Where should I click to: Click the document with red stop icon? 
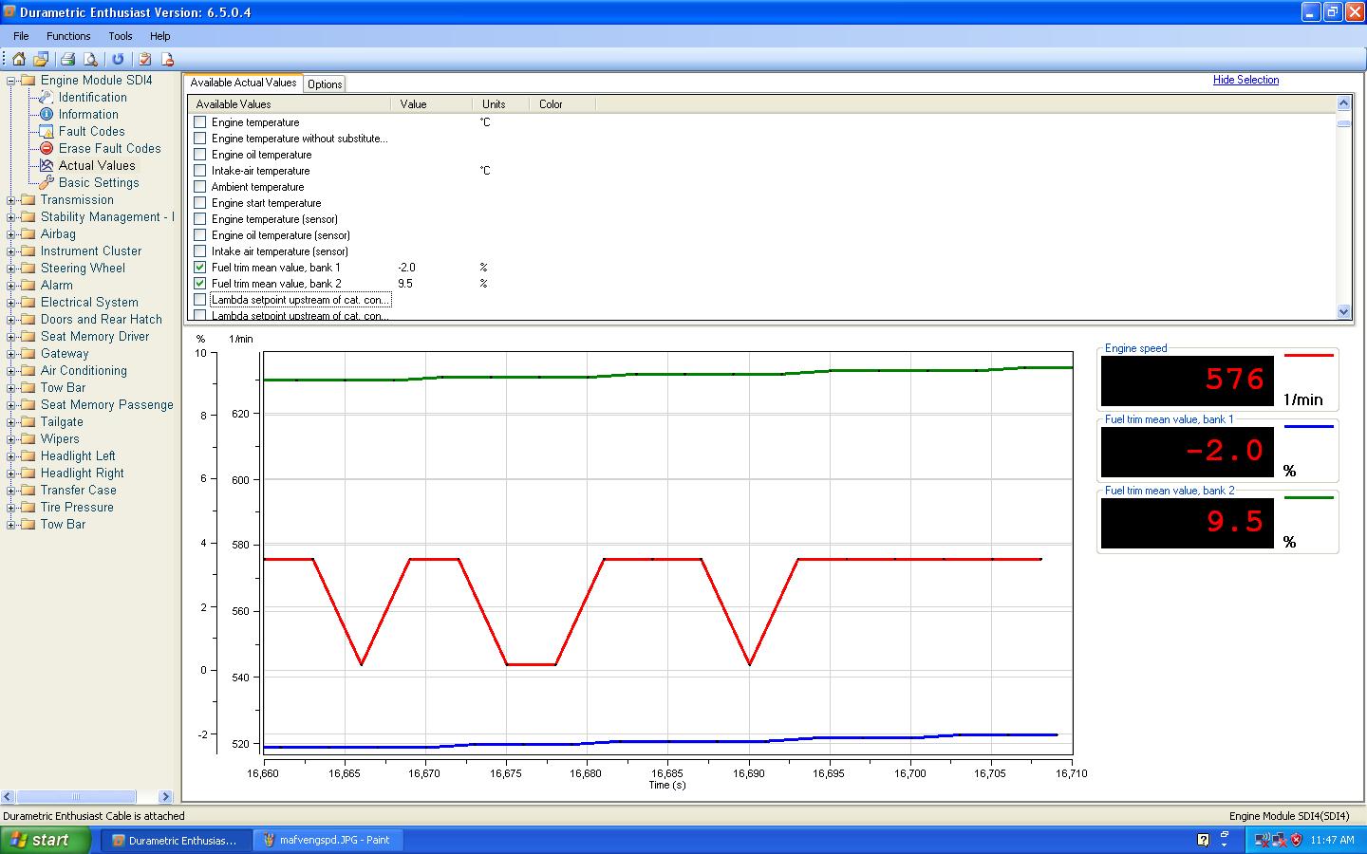(x=166, y=59)
